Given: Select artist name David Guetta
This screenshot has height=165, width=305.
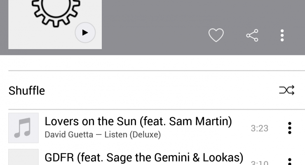Looking at the screenshot, I should click(x=68, y=134).
